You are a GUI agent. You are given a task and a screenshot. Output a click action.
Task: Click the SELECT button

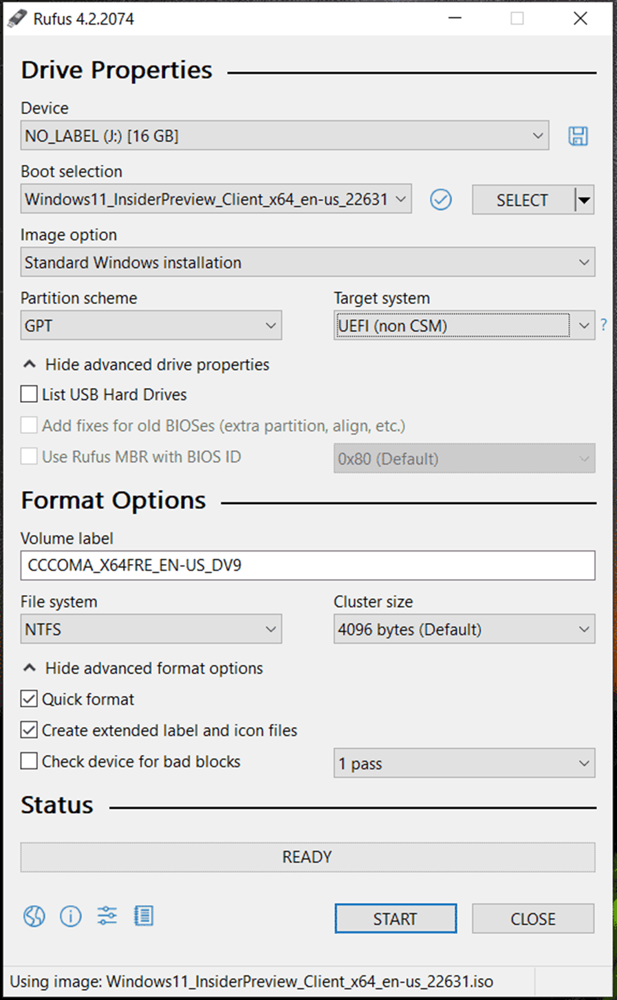522,200
